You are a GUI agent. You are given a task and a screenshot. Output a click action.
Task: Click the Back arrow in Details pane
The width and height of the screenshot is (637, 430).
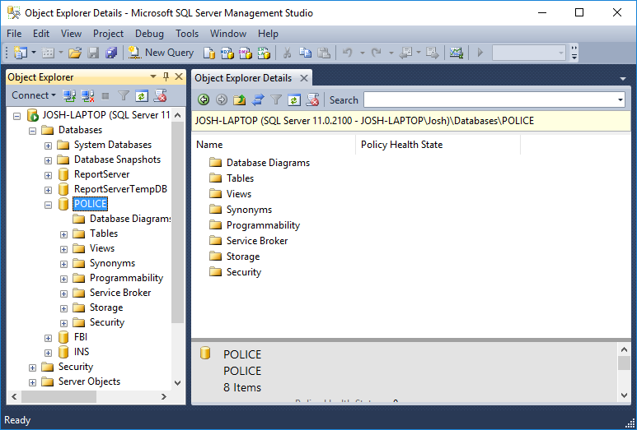coord(203,99)
